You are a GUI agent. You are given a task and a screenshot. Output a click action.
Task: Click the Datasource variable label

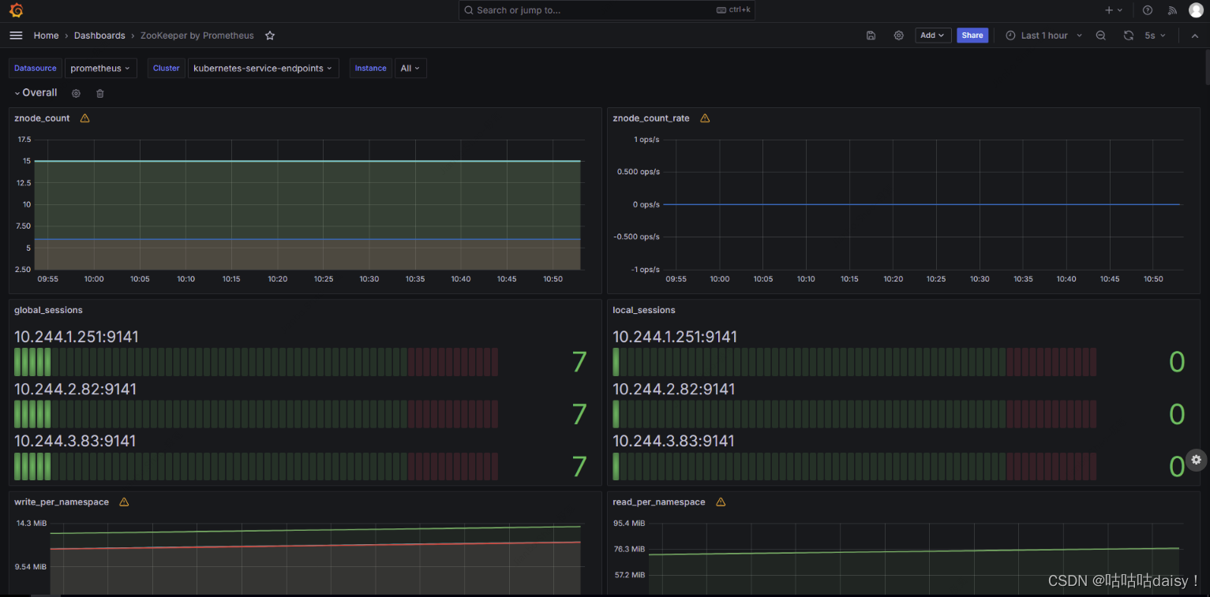pos(36,69)
